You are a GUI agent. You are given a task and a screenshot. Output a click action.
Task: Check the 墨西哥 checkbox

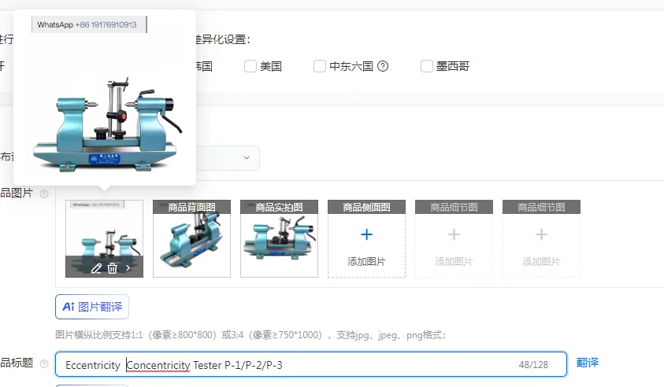point(426,66)
